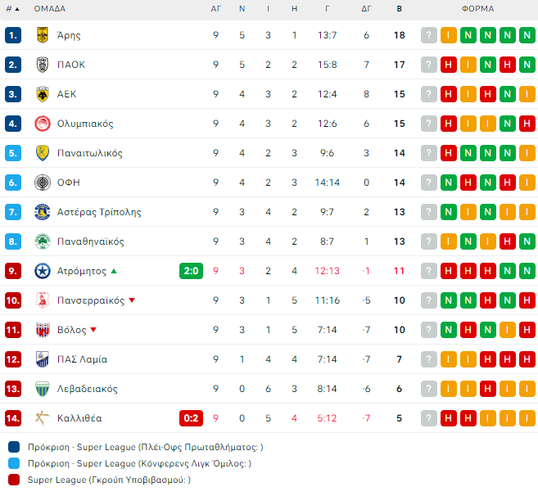Open the Αστέρας Τρίπολης team page
The height and width of the screenshot is (496, 538).
pos(99,212)
